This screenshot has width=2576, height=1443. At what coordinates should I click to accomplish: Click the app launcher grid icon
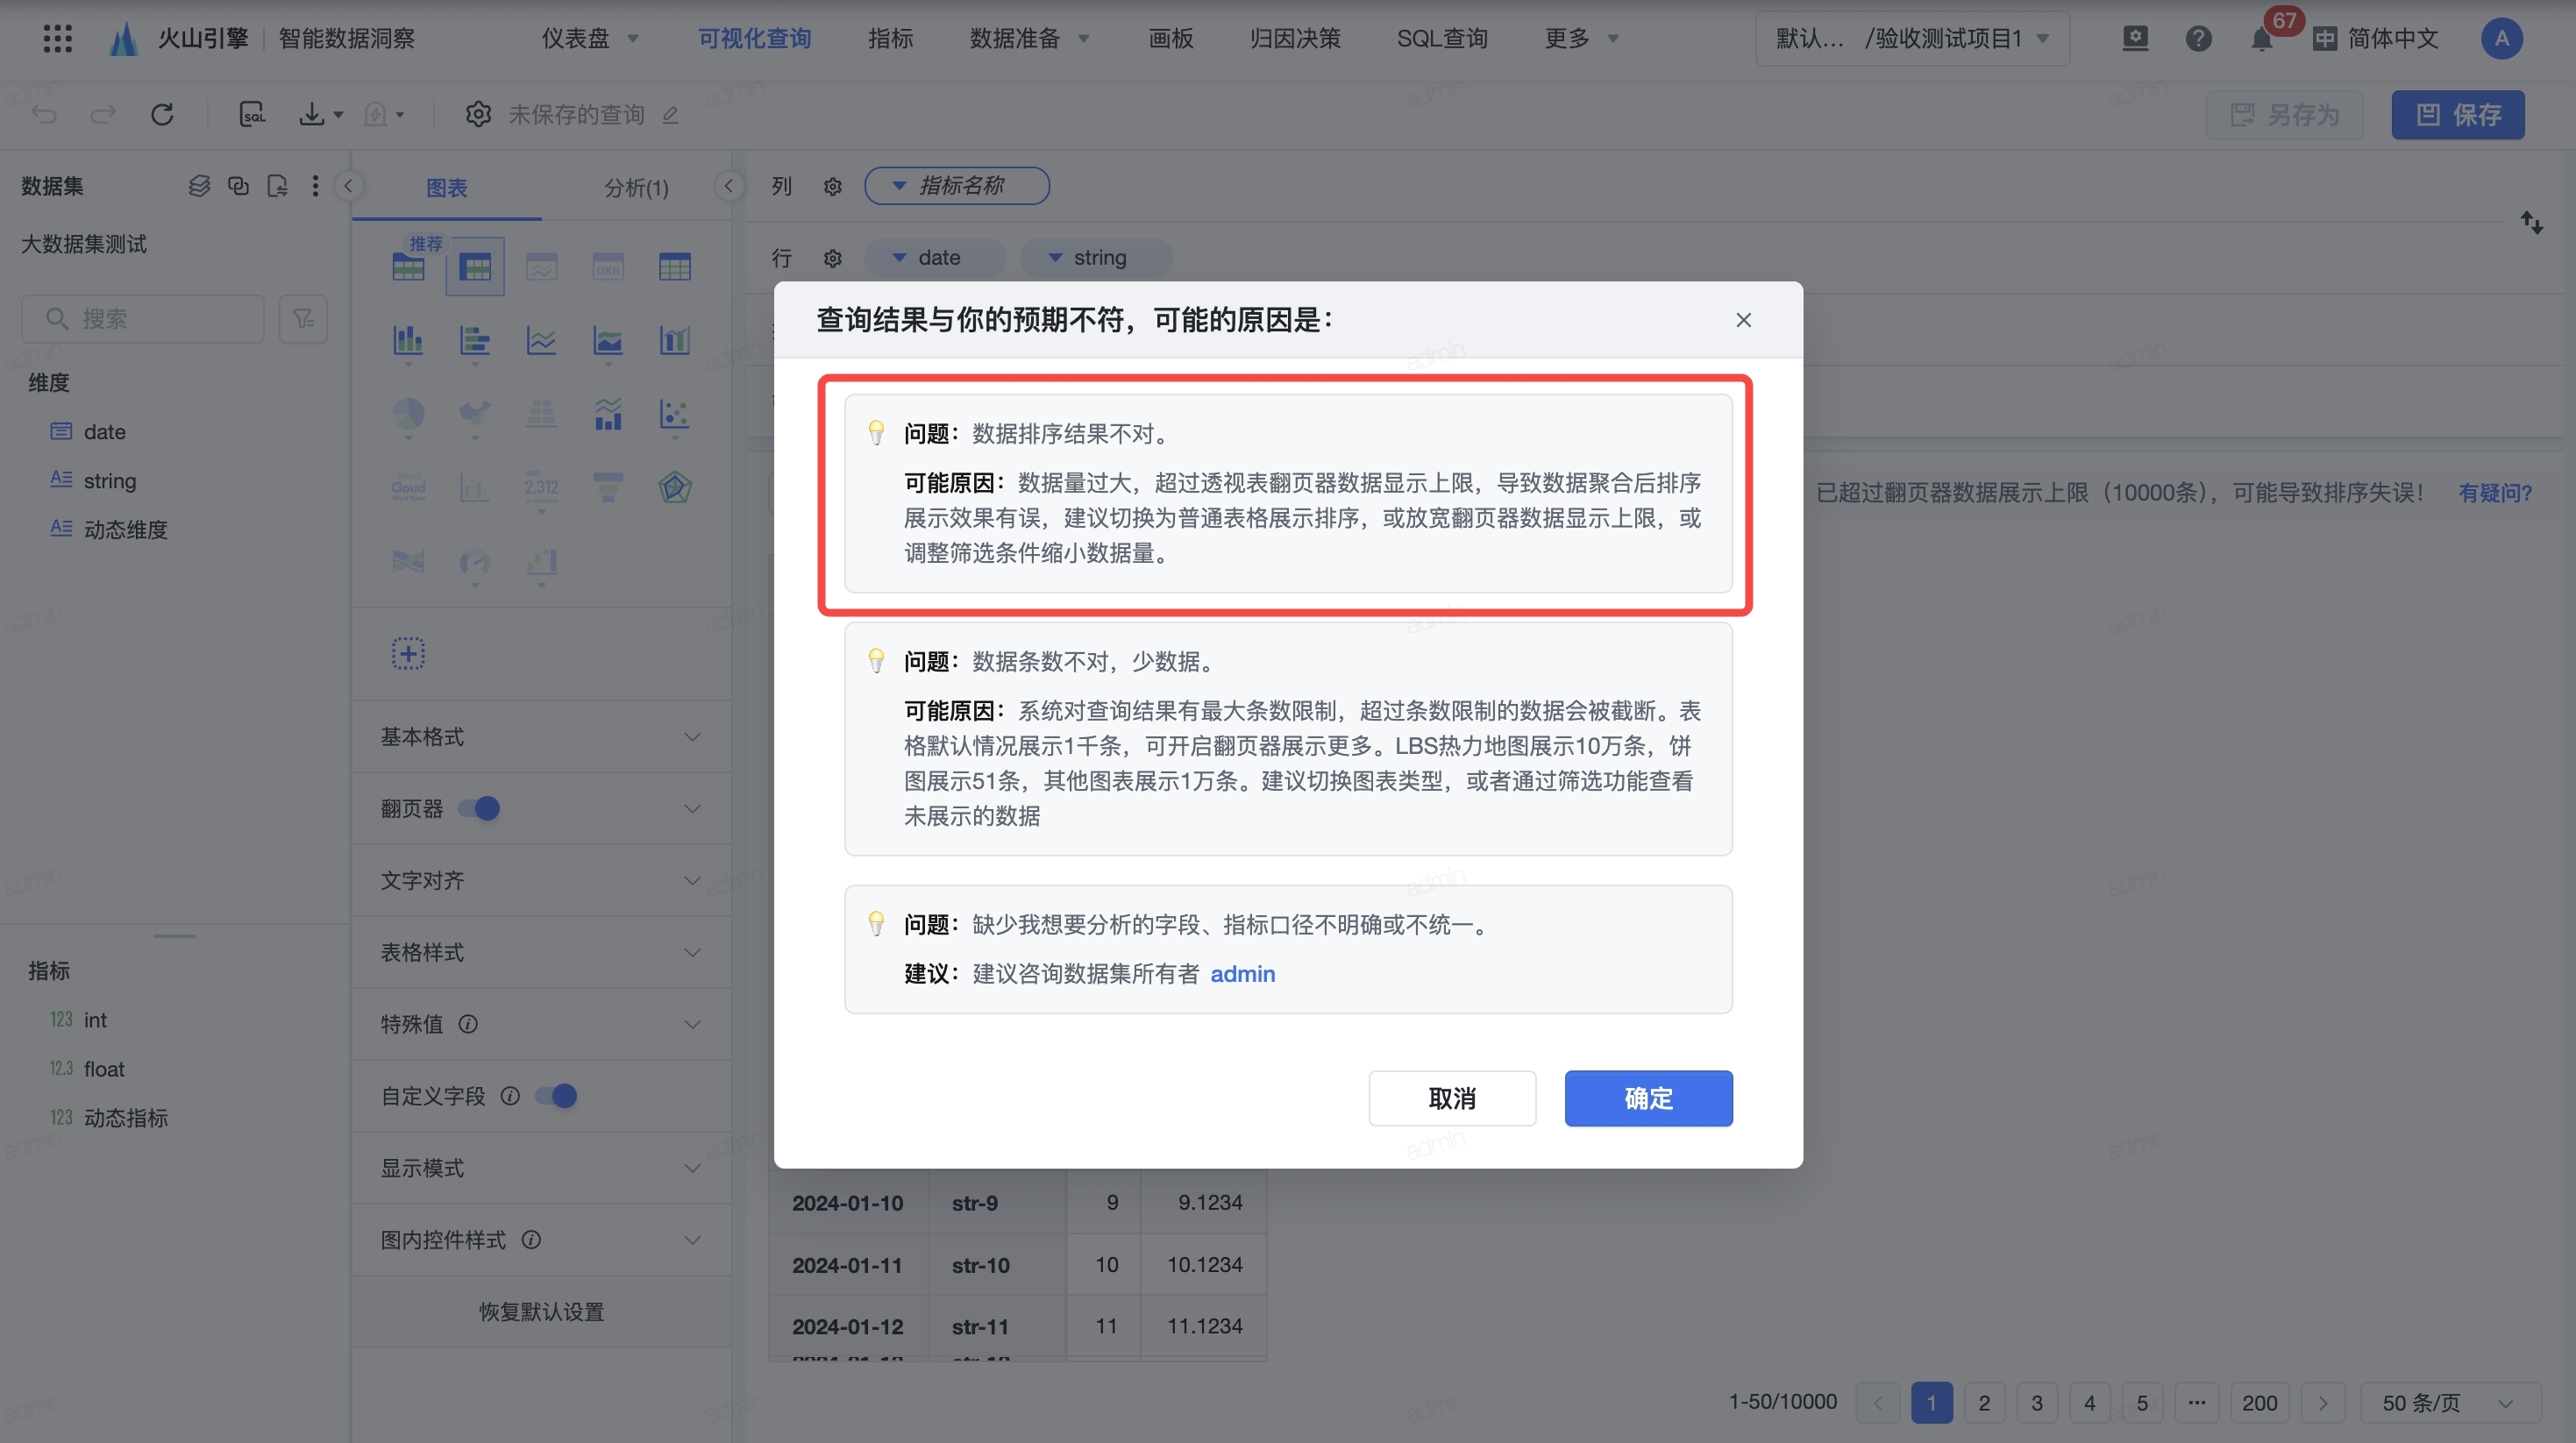(x=57, y=38)
